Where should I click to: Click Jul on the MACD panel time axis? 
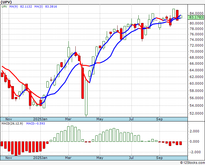[131, 158]
